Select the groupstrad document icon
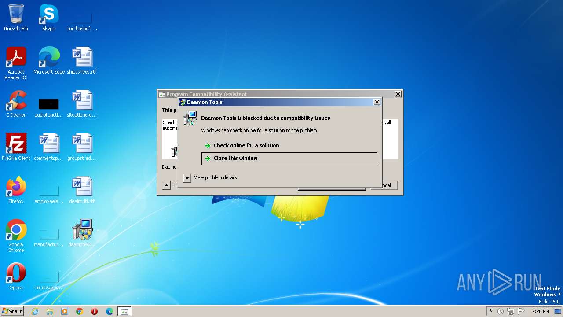The width and height of the screenshot is (563, 317). [x=82, y=147]
